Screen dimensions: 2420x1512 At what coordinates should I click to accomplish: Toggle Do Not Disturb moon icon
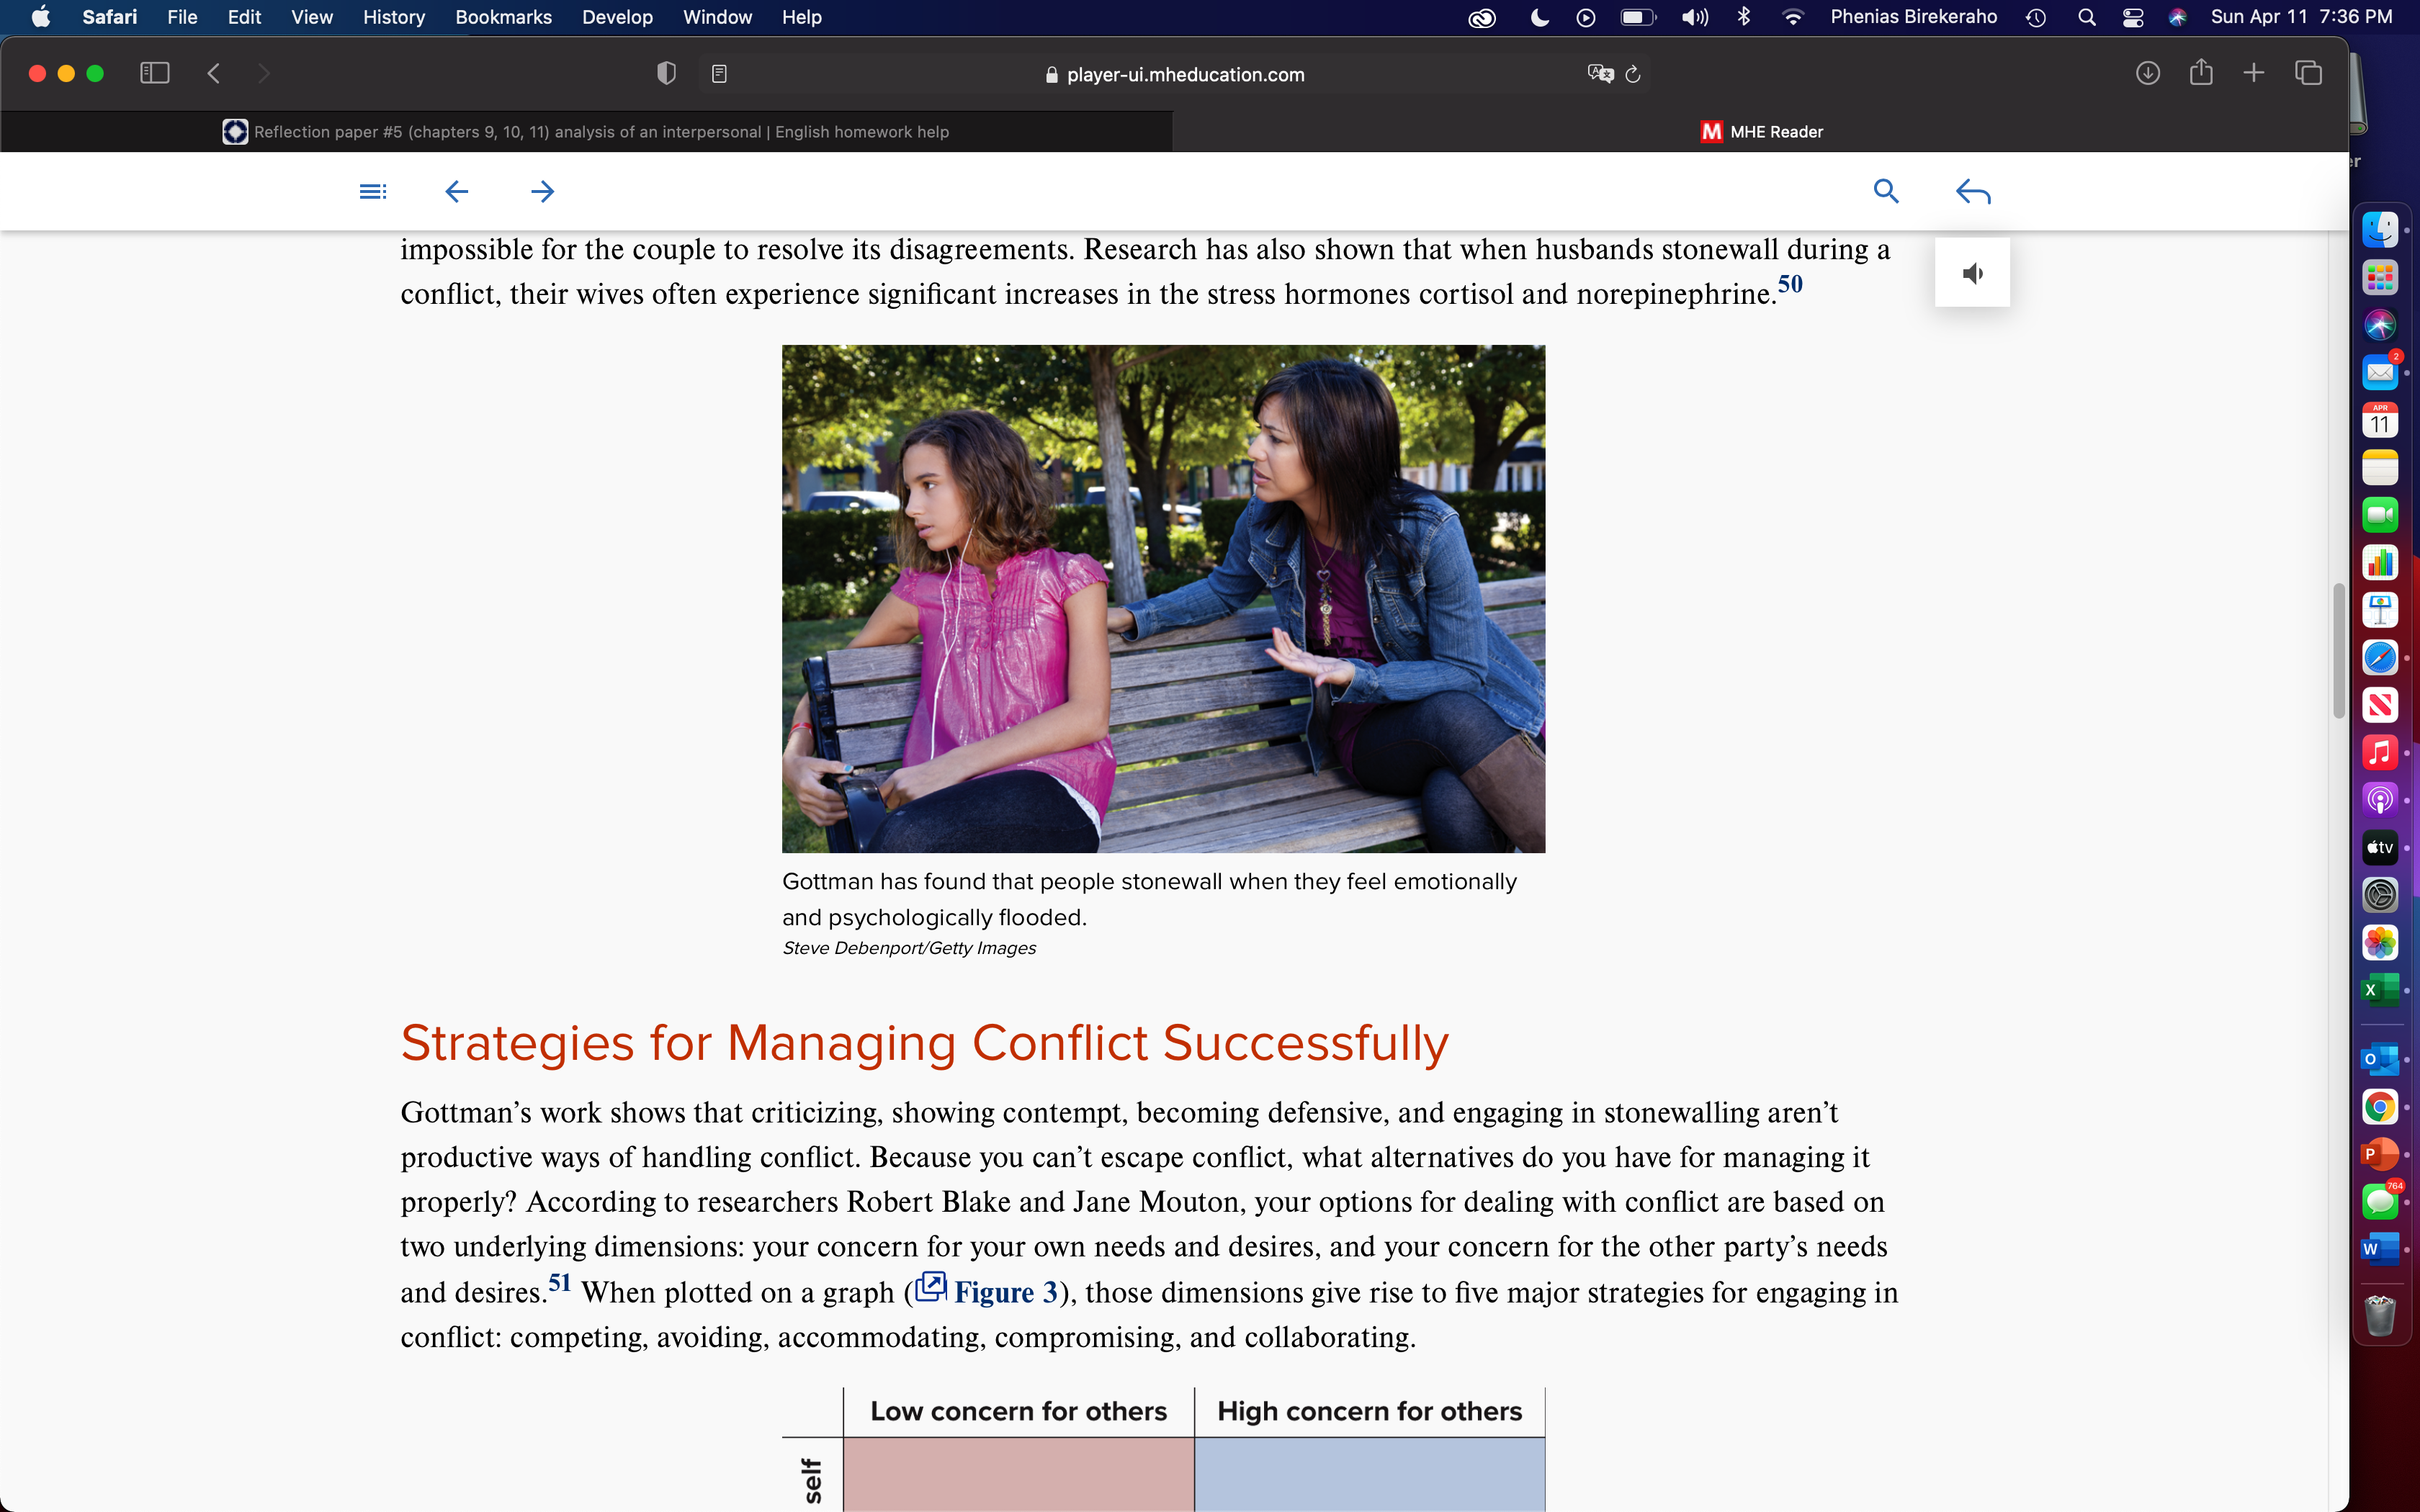(1539, 17)
